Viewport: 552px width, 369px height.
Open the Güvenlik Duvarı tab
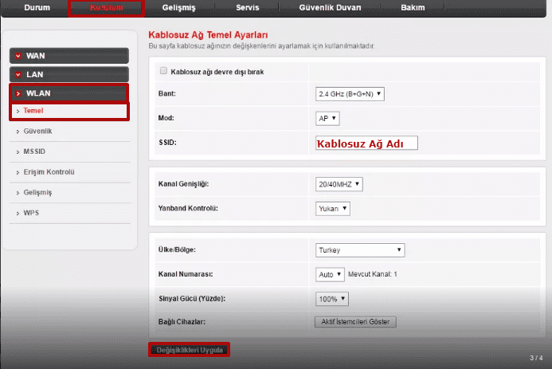(331, 7)
